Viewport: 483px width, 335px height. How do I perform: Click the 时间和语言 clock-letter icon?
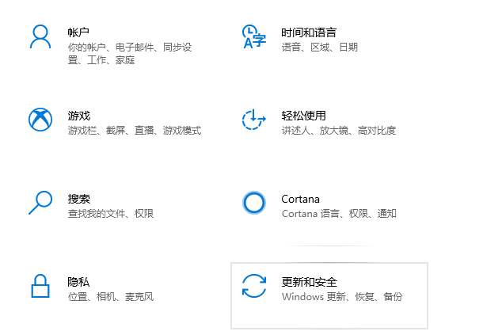(254, 36)
